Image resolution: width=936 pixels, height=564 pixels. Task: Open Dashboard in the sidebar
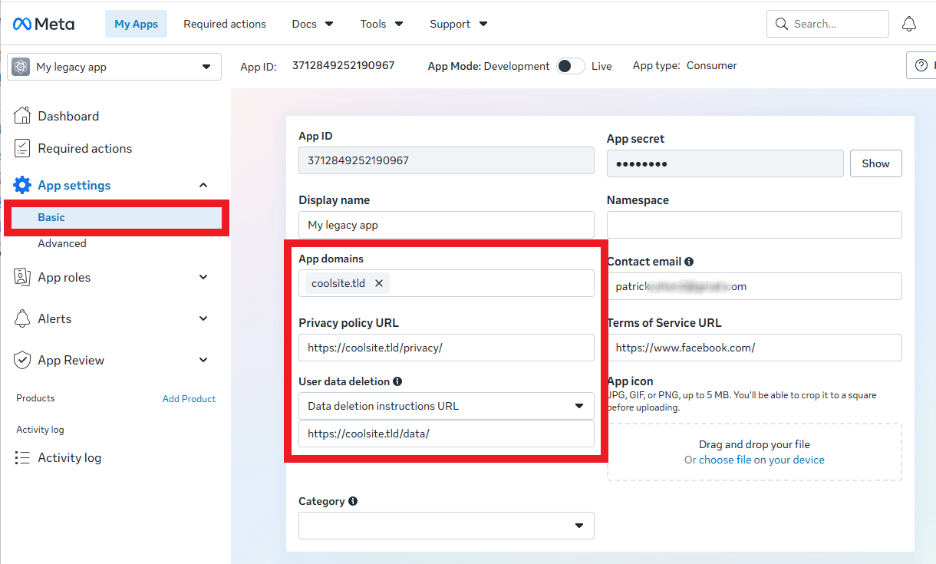point(68,116)
